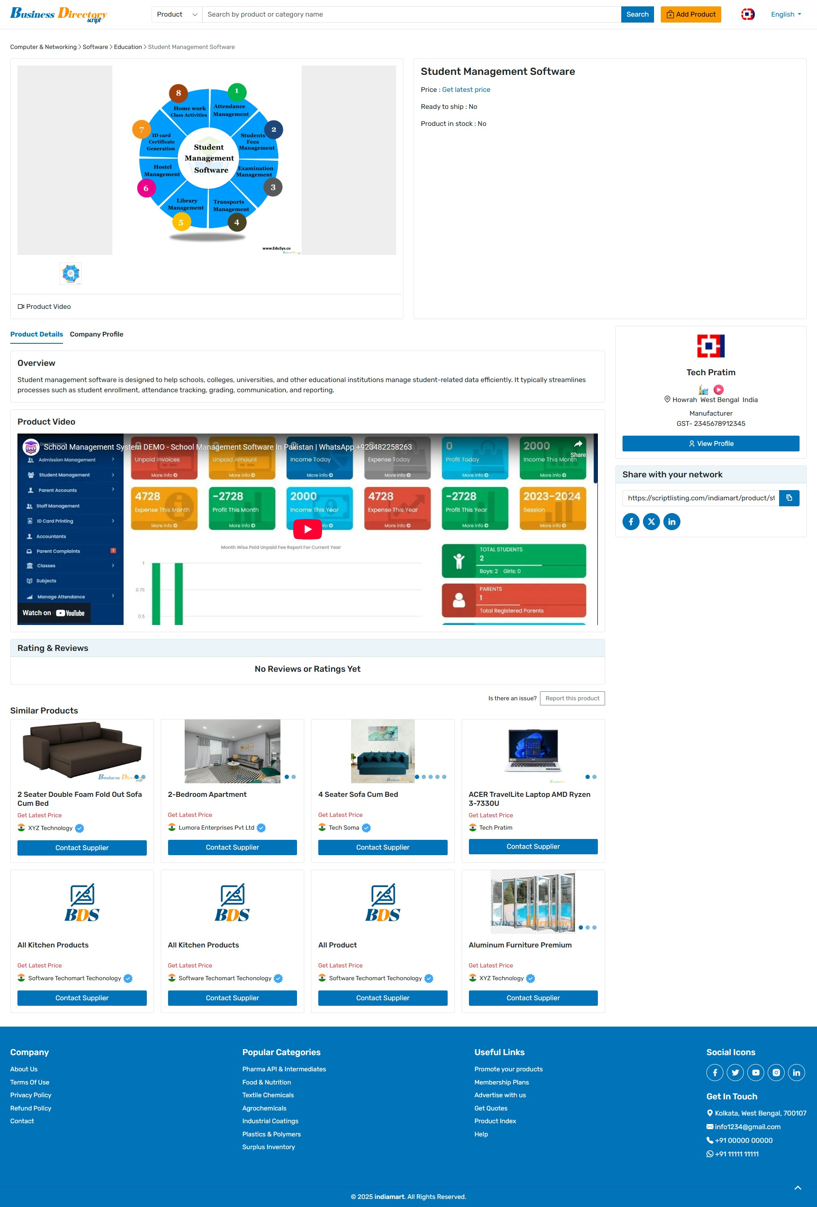Click Get latest price for the software
The image size is (817, 1207).
(x=466, y=89)
